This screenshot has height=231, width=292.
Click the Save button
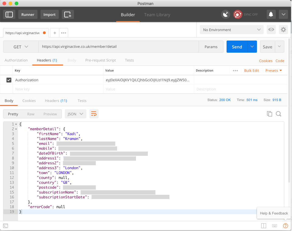pos(267,47)
